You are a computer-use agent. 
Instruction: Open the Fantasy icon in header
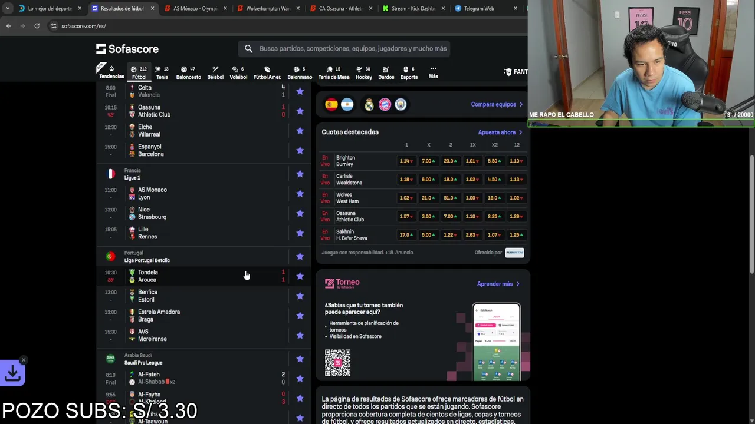tap(516, 72)
